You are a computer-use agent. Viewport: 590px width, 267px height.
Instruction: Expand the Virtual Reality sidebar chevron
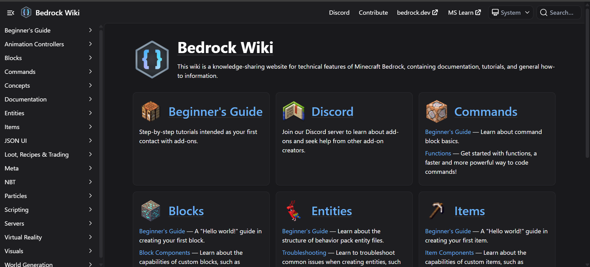point(90,237)
